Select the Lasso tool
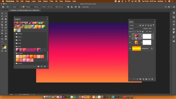The width and height of the screenshot is (176, 99). (x=2, y=16)
